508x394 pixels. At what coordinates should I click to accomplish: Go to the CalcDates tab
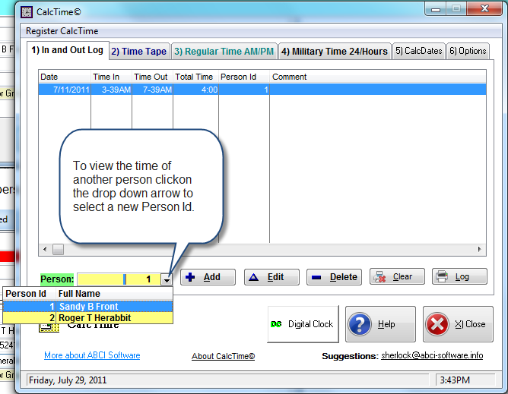(418, 51)
